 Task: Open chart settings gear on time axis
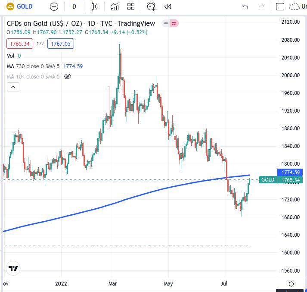tap(291, 284)
